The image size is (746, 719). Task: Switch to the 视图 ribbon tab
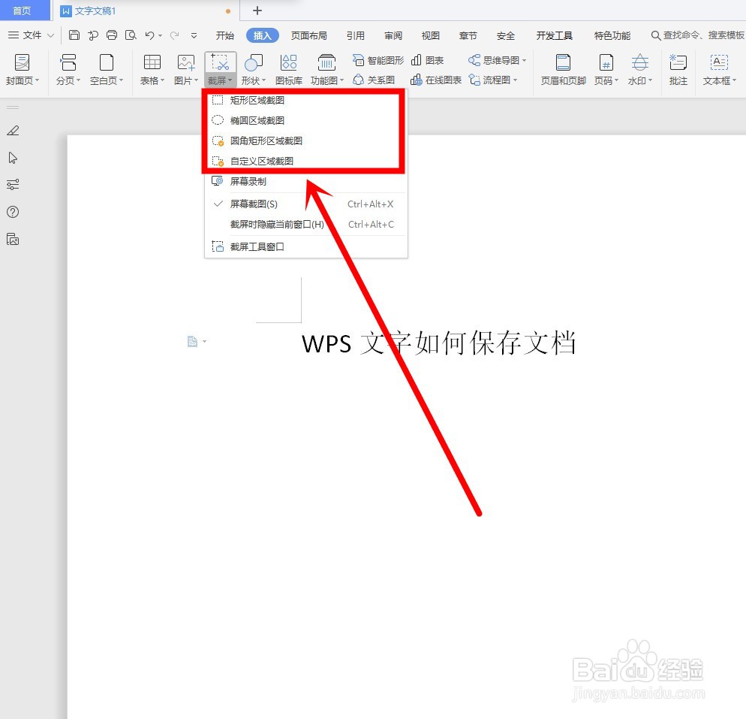coord(431,36)
